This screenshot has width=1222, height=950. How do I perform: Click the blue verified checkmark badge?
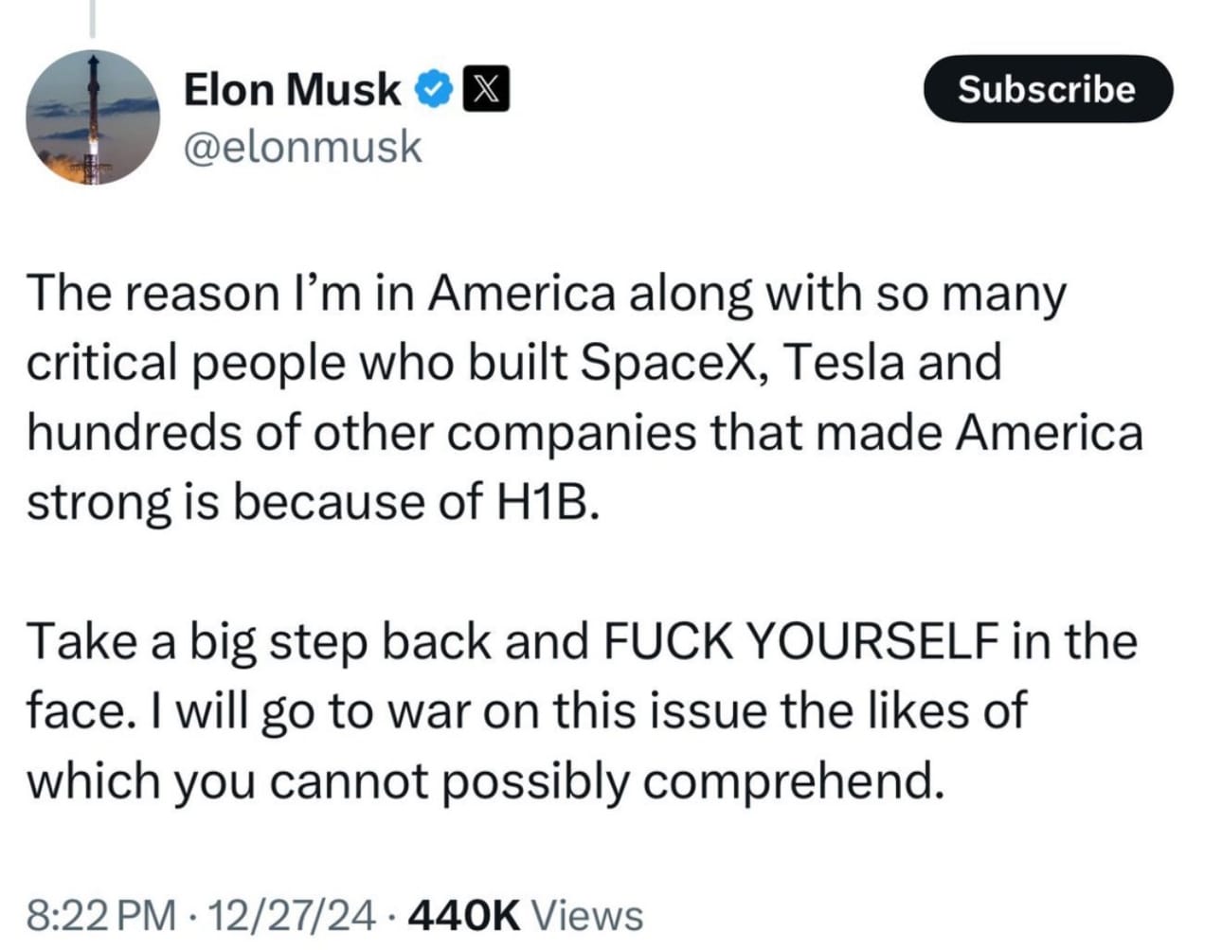pyautogui.click(x=434, y=90)
